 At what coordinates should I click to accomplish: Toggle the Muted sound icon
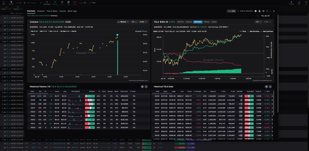(75, 3)
